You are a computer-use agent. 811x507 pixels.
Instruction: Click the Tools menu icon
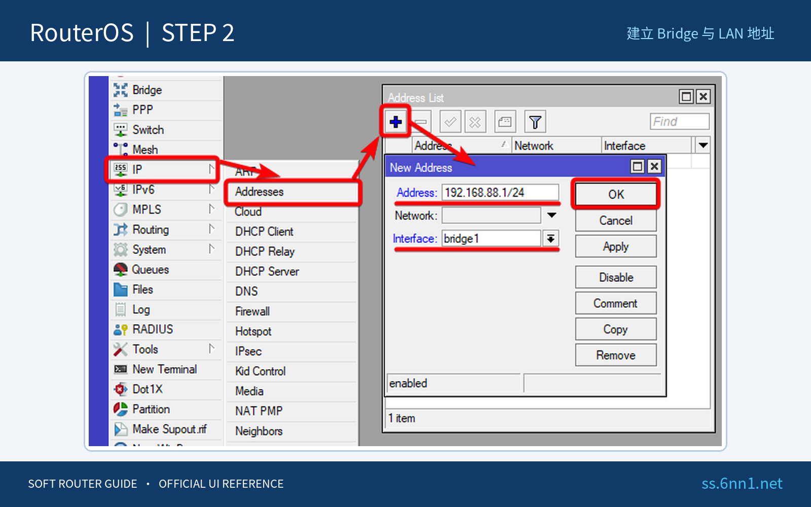pos(121,349)
